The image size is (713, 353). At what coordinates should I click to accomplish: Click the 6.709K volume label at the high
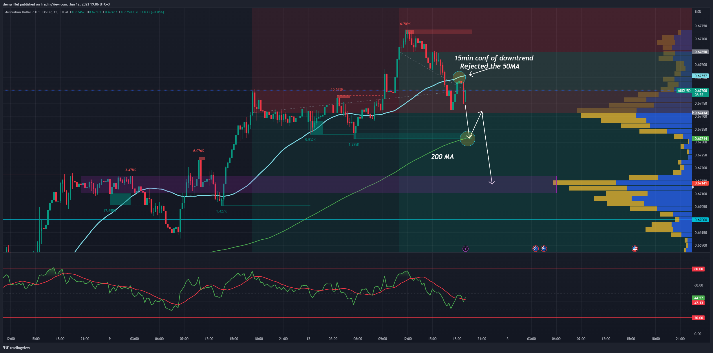(405, 24)
